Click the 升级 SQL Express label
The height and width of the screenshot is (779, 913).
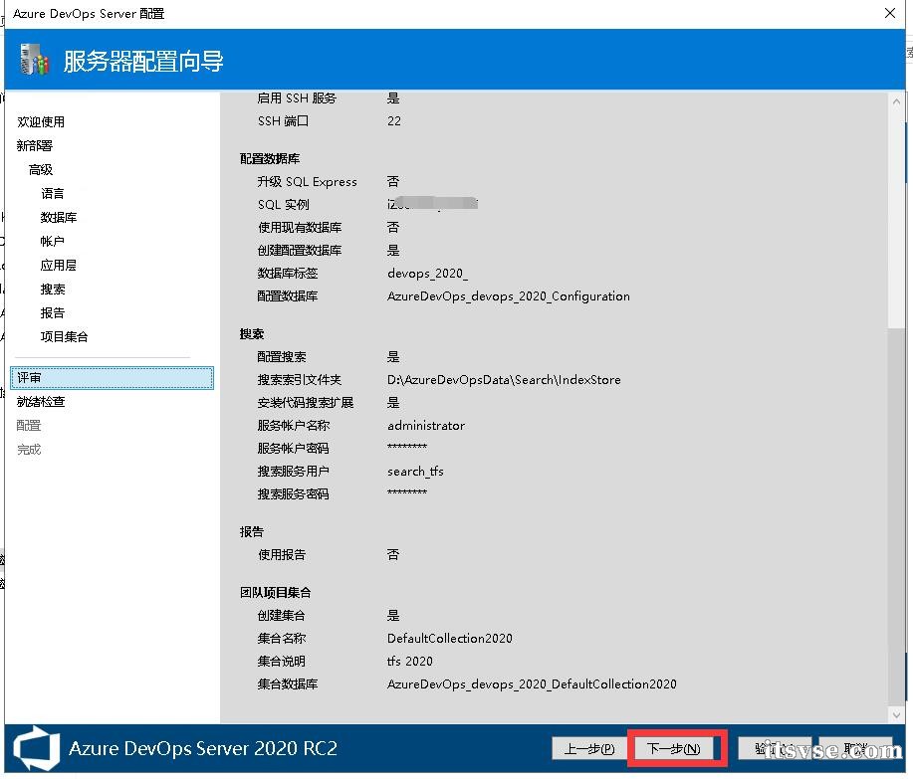(307, 182)
